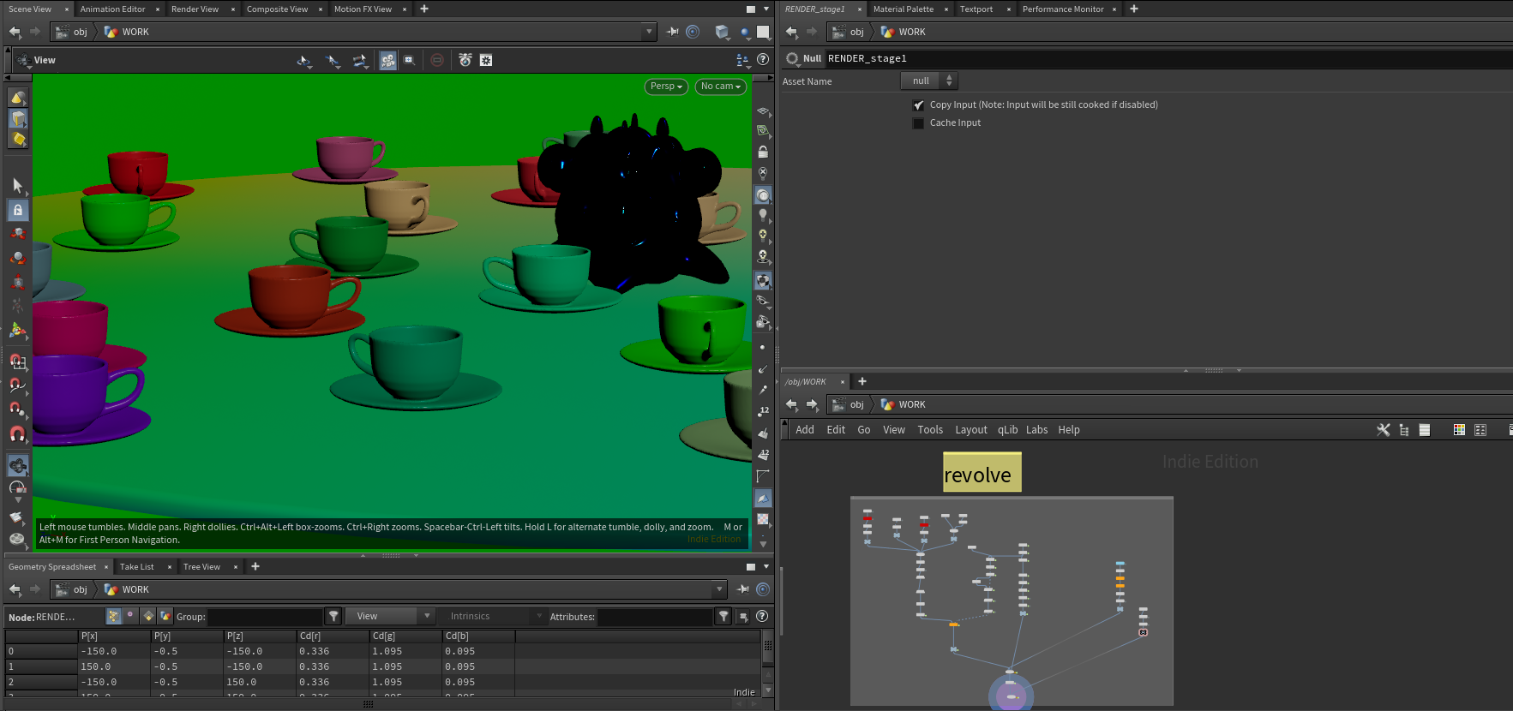The height and width of the screenshot is (711, 1513).
Task: Click the Group filter funnel icon
Action: pyautogui.click(x=333, y=617)
